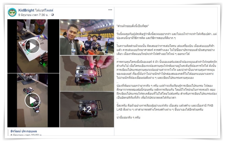Click the paragraph about controlling drone motors
The width and height of the screenshot is (225, 143).
click(167, 70)
